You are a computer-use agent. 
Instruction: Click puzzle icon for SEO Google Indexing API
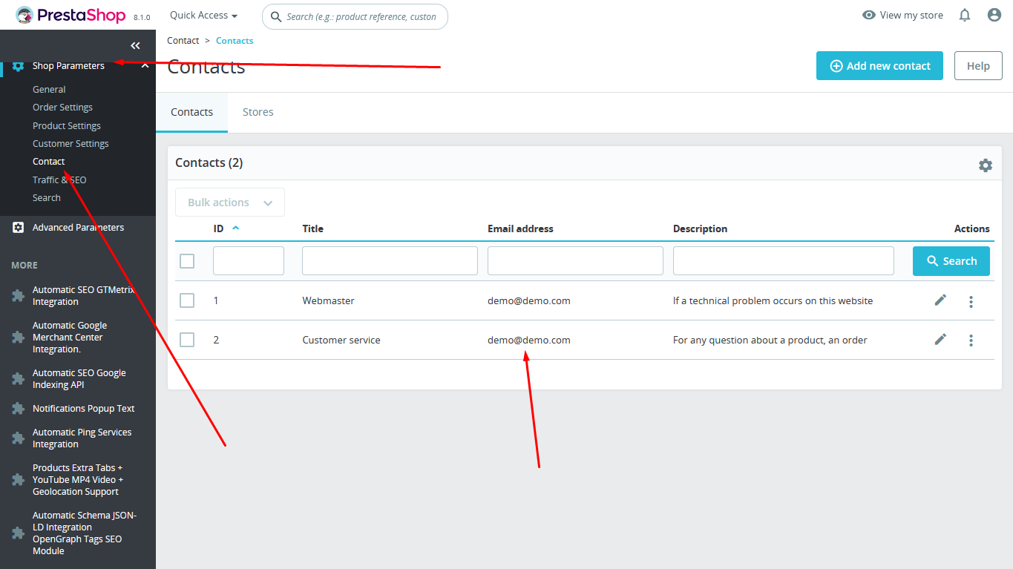pos(18,379)
